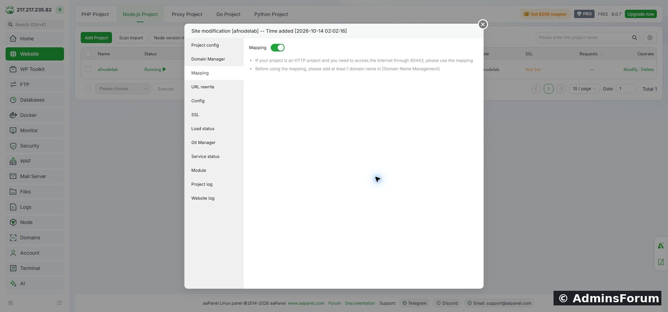Screen dimensions: 668x312
Task: Open table settings gear icon
Action: (x=650, y=38)
